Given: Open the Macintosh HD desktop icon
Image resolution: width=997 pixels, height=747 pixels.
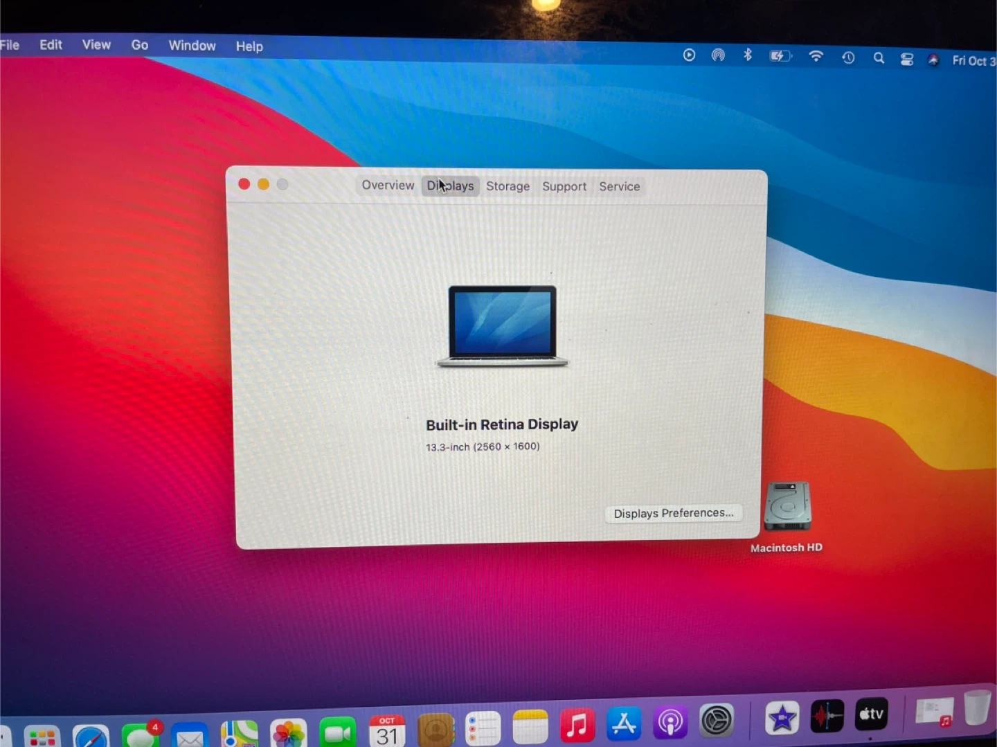Looking at the screenshot, I should (787, 507).
